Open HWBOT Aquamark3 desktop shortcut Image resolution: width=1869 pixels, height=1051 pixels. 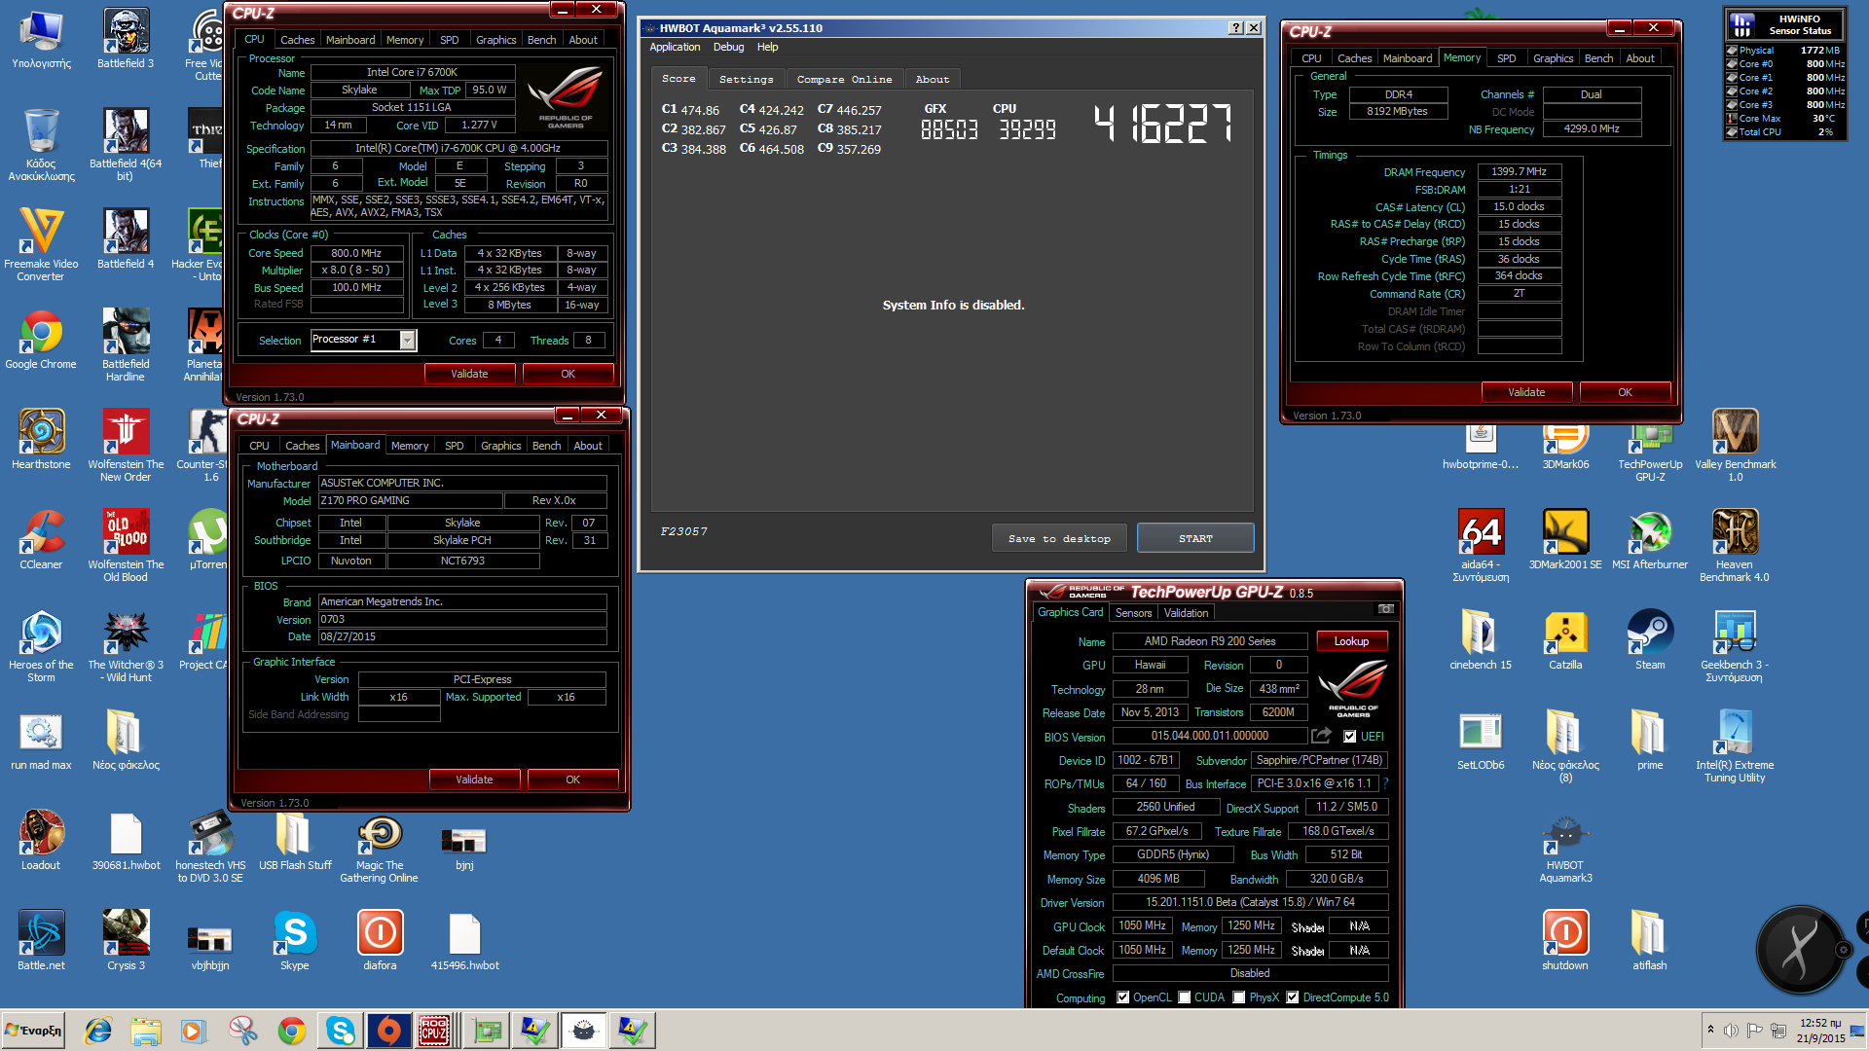point(1565,851)
